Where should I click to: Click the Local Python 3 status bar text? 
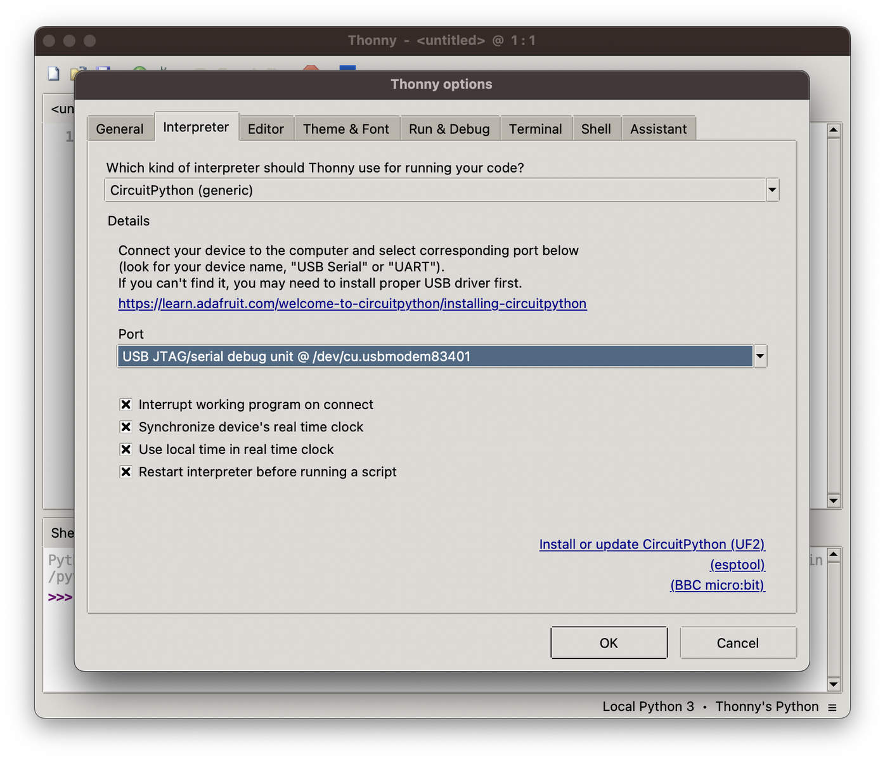point(648,706)
